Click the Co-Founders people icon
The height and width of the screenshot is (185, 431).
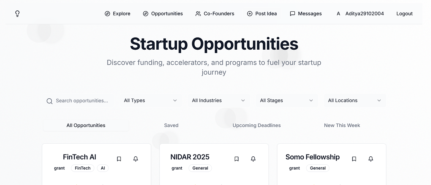(x=198, y=14)
